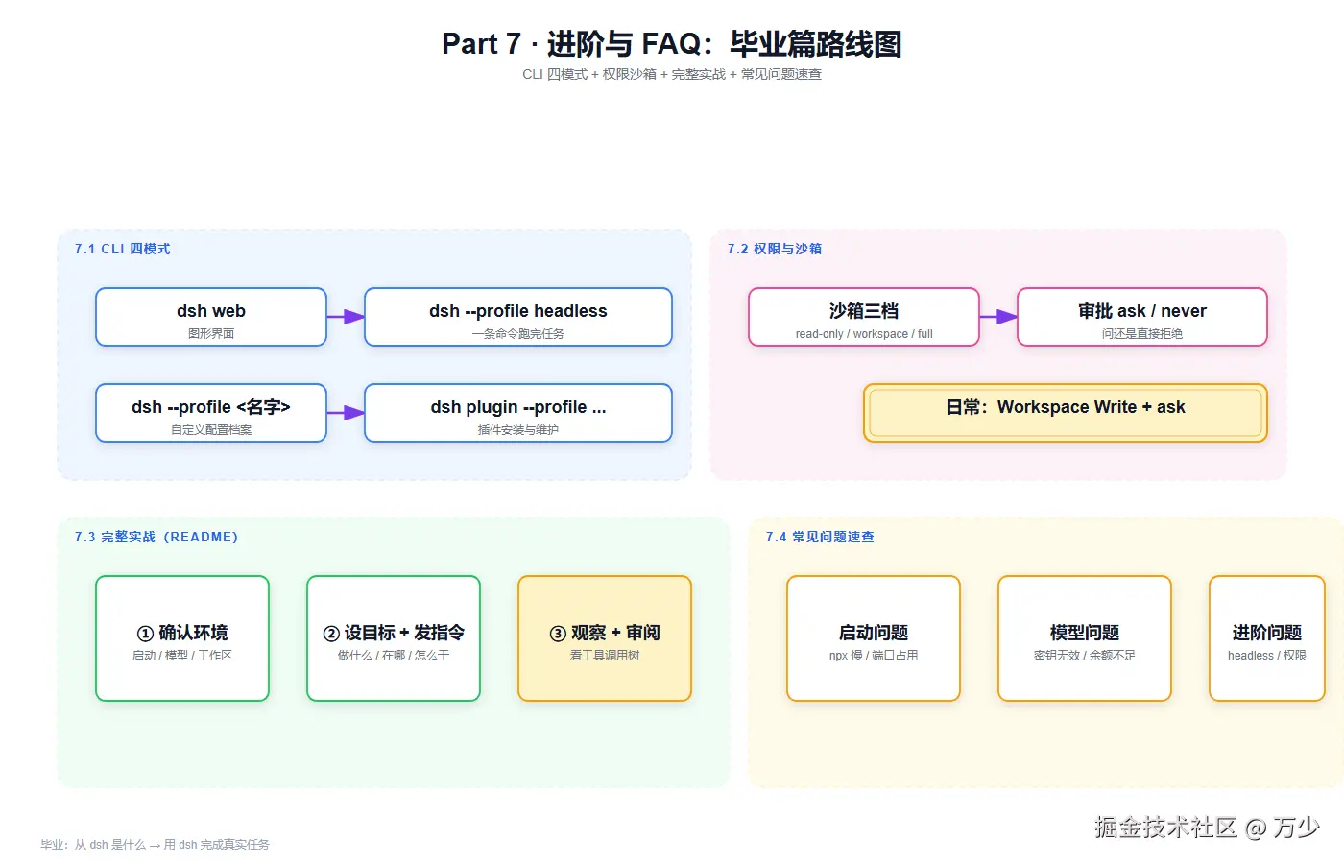Click the '7.3 完整实战（README）' heading
1344x864 pixels.
(156, 537)
